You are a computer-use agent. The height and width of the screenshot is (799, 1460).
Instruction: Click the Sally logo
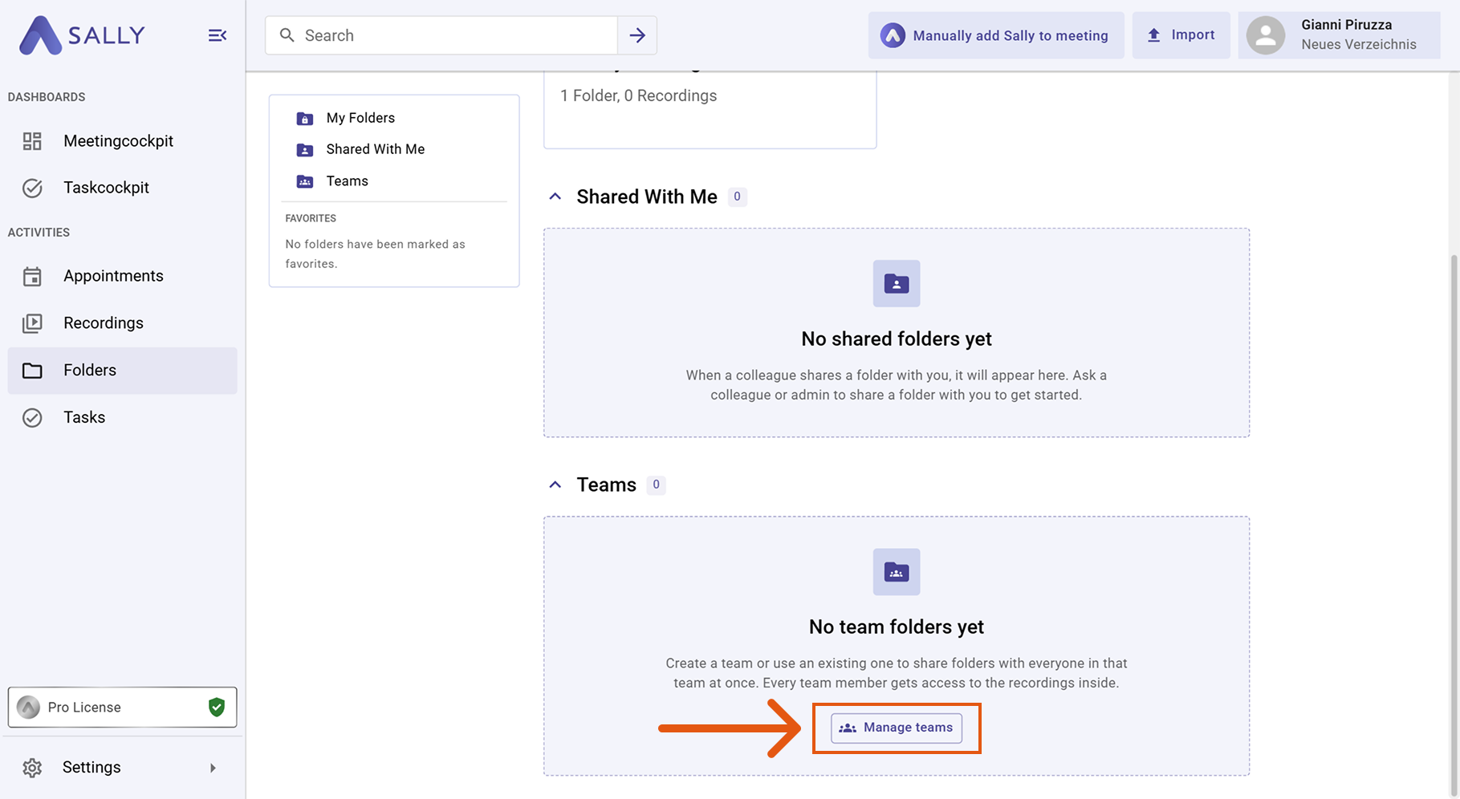point(82,35)
